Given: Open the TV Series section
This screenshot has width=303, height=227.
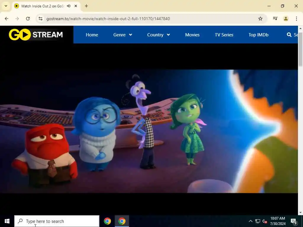Looking at the screenshot, I should [x=224, y=35].
